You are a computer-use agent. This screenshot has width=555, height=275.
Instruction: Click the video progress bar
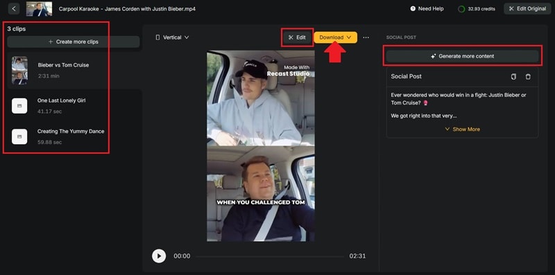point(270,256)
